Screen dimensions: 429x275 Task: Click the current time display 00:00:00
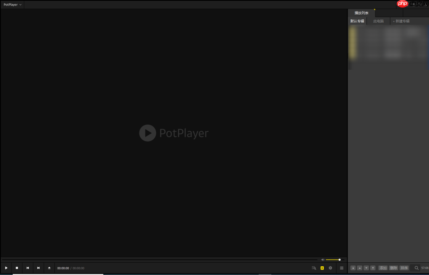point(63,268)
